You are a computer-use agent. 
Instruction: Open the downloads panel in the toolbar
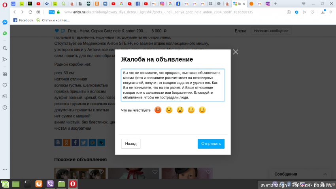pyautogui.click(x=323, y=12)
